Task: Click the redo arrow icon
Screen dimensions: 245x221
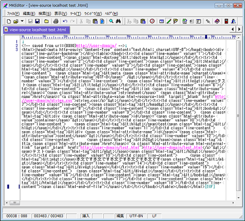Action: click(x=72, y=21)
